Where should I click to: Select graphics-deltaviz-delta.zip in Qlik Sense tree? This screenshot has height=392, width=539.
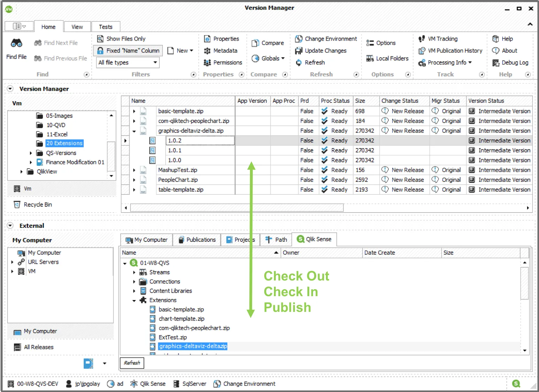[193, 346]
